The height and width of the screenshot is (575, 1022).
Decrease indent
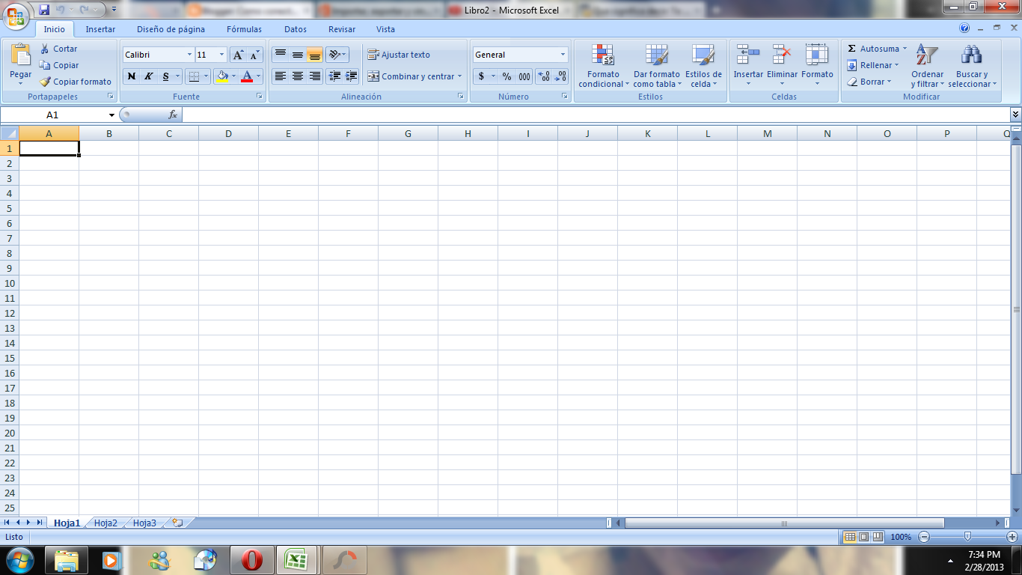click(x=334, y=76)
